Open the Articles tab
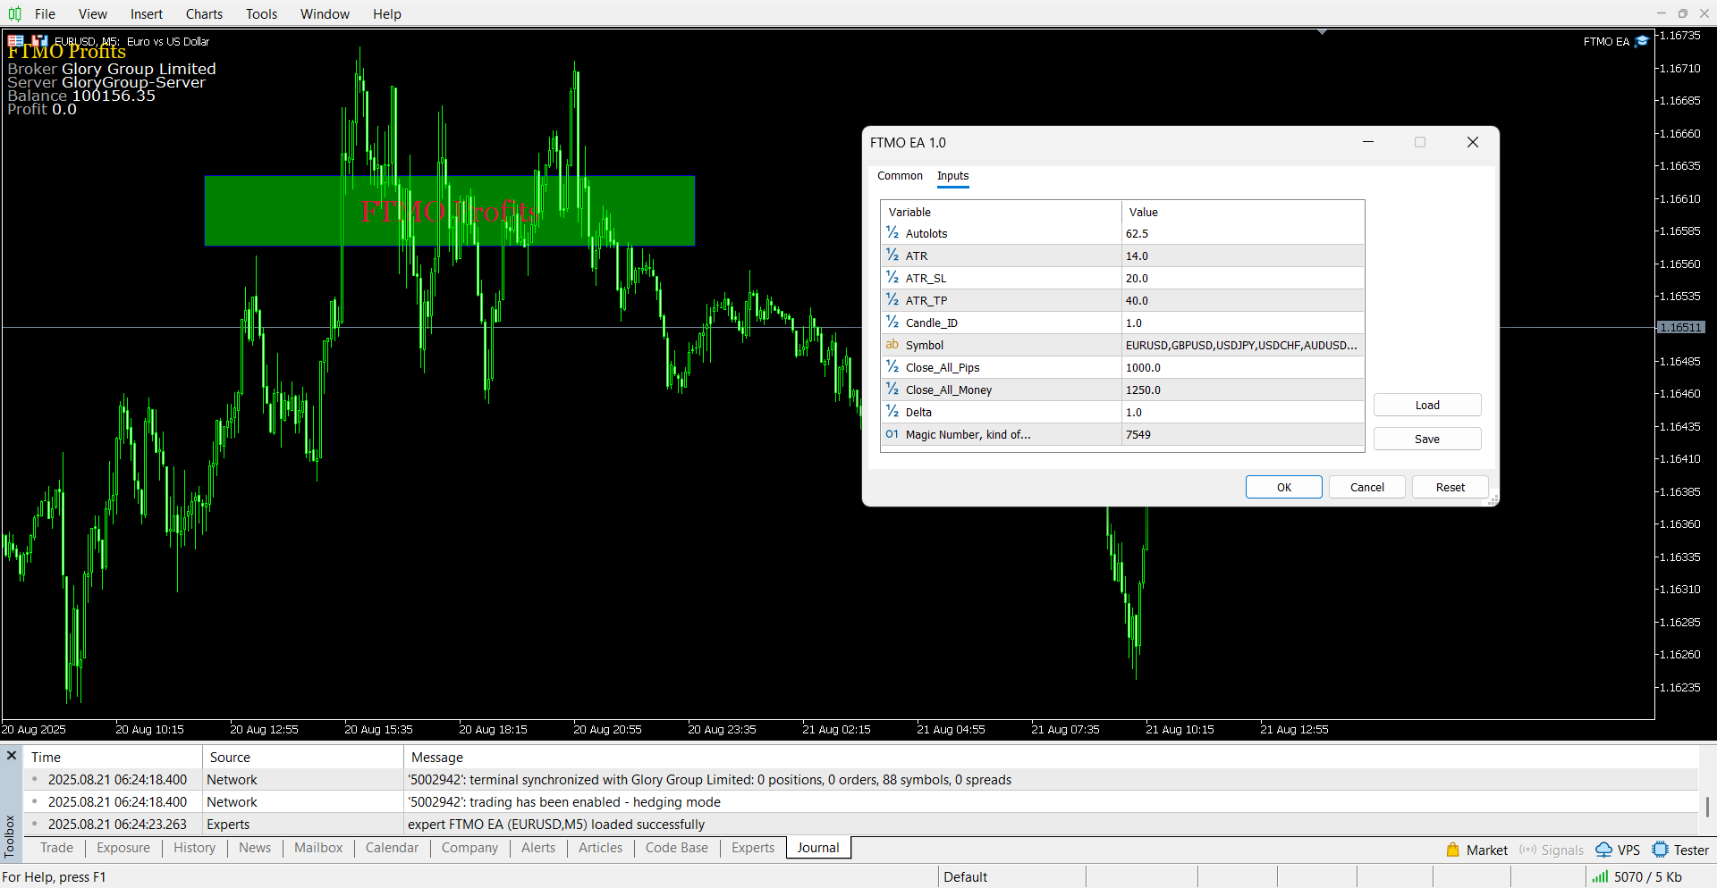 [x=600, y=848]
